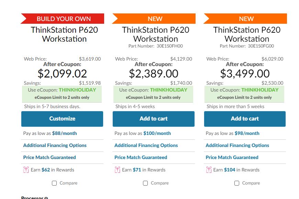Viewport: 299px width, 199px height.
Task: Click the gift icon beside $104 rewards
Action: (209, 170)
